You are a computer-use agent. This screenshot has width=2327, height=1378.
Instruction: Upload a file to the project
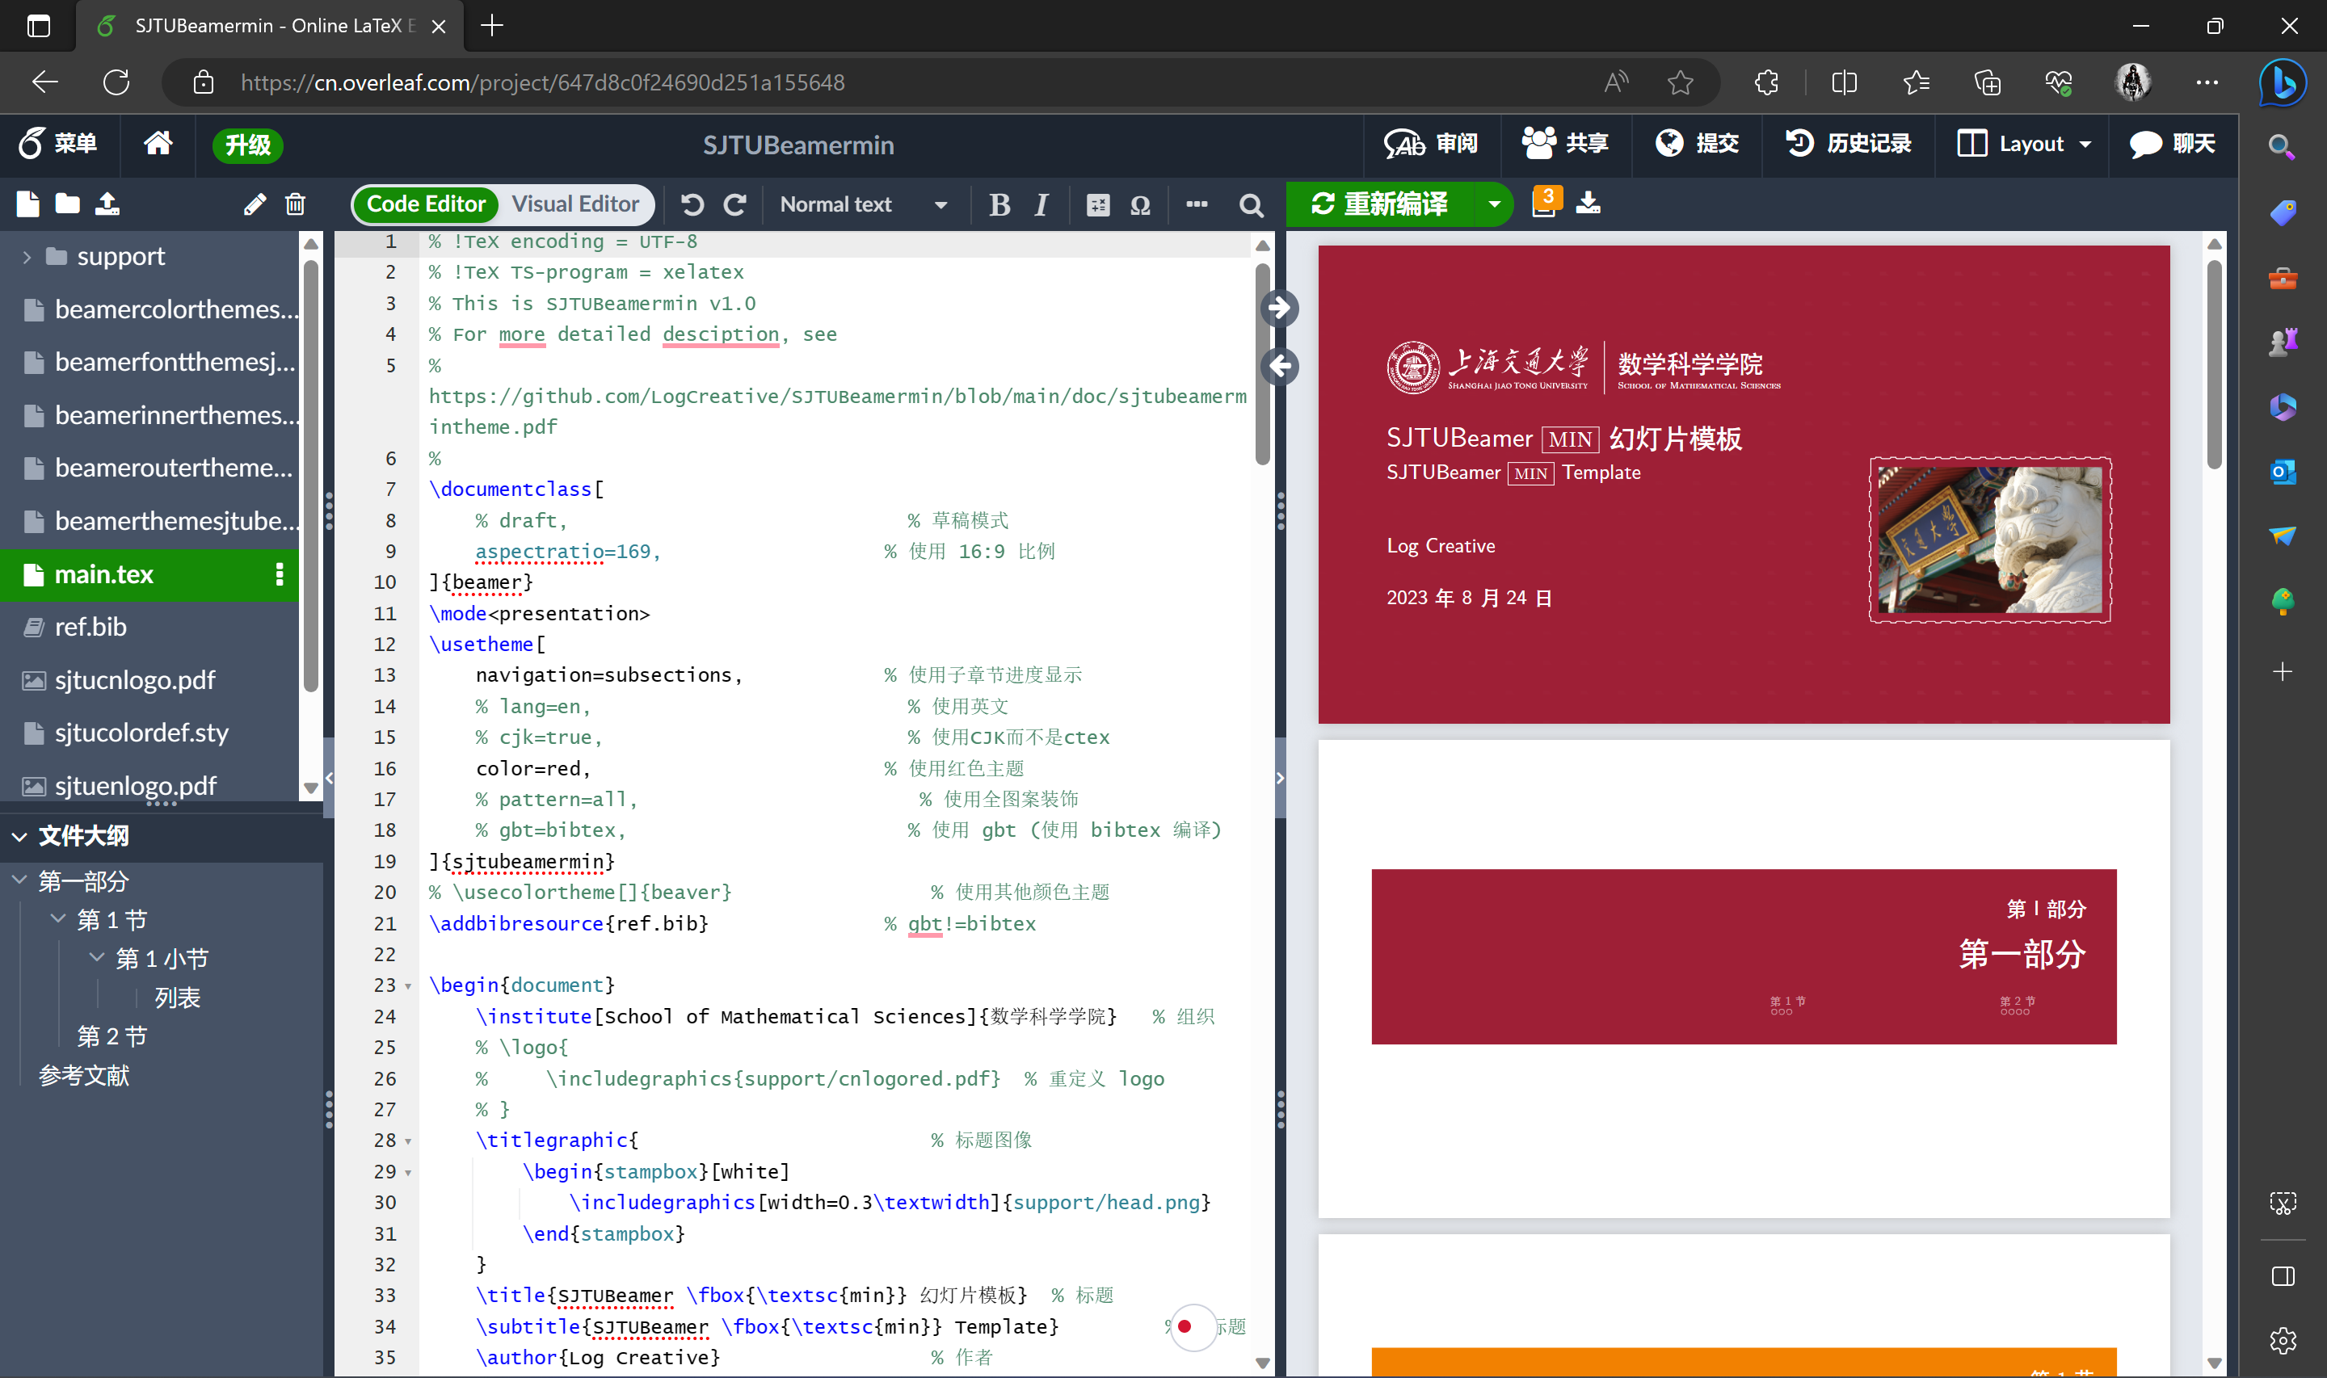pyautogui.click(x=107, y=204)
